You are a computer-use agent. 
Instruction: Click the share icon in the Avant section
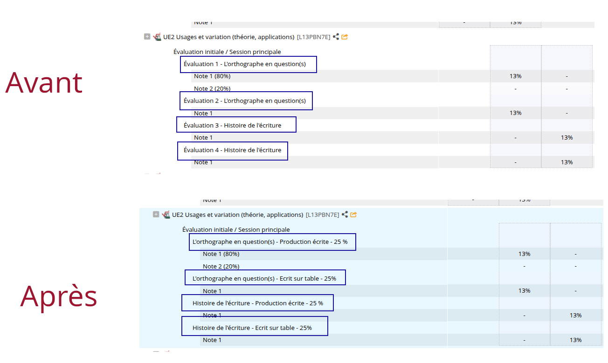[x=336, y=37]
